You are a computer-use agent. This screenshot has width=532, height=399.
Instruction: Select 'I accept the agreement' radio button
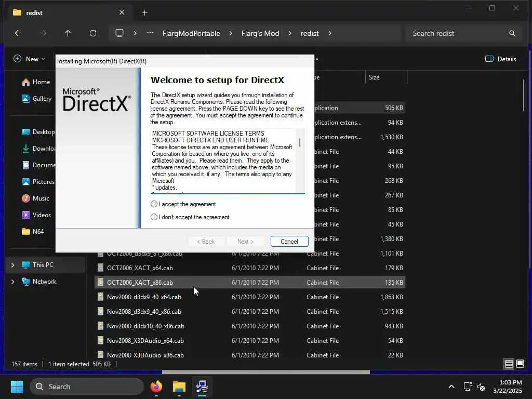pos(154,204)
